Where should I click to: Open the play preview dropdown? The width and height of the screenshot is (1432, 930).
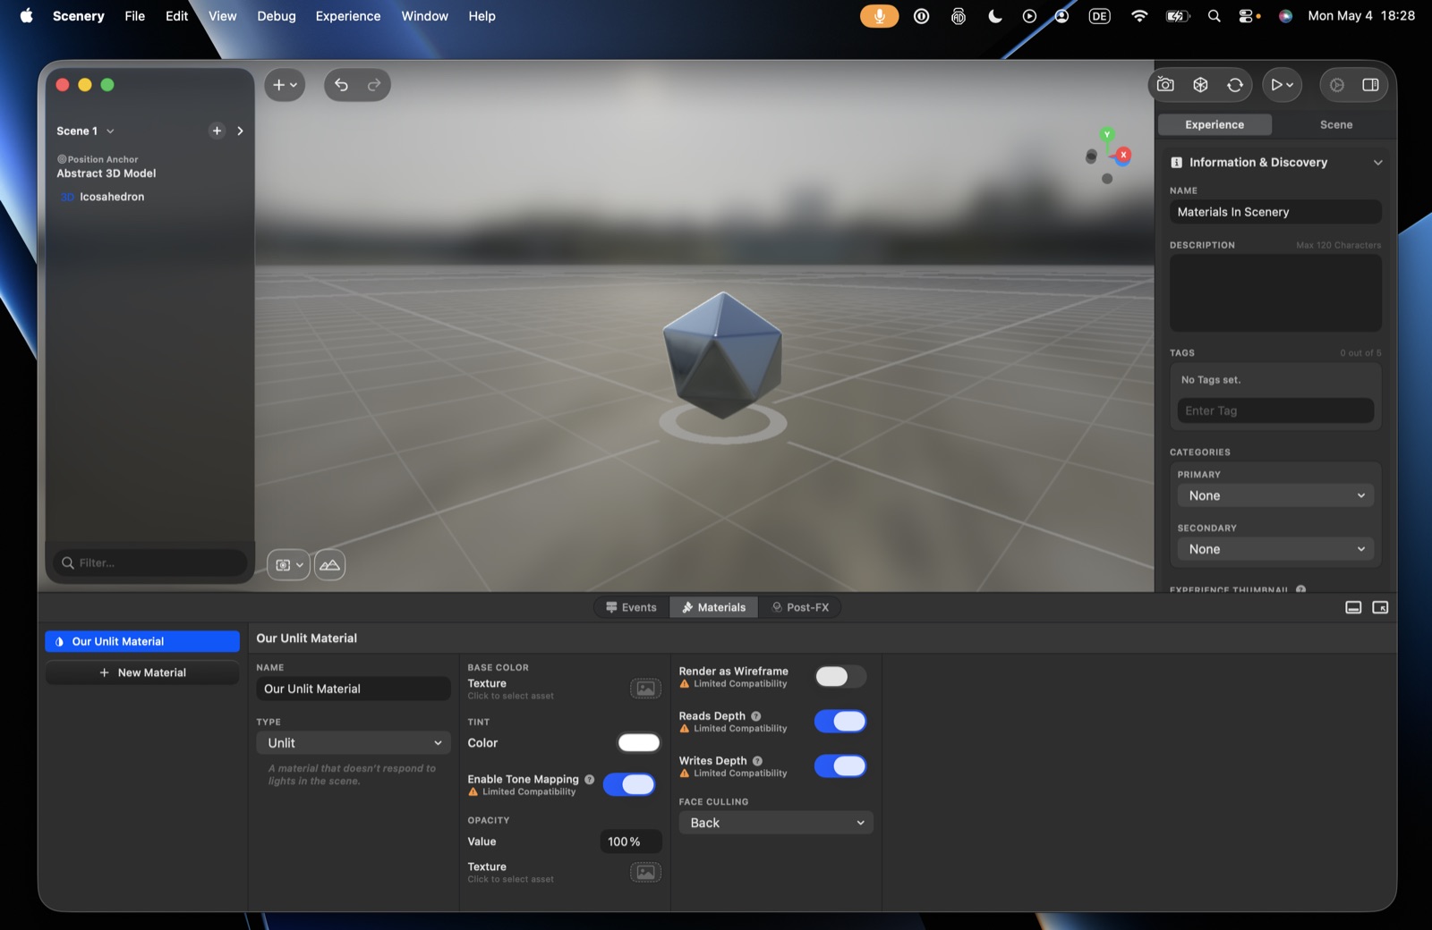pyautogui.click(x=1282, y=85)
